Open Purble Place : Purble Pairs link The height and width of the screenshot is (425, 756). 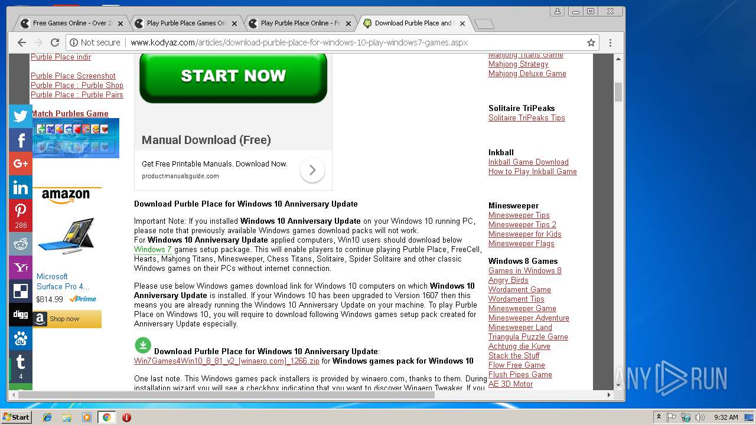pyautogui.click(x=77, y=95)
